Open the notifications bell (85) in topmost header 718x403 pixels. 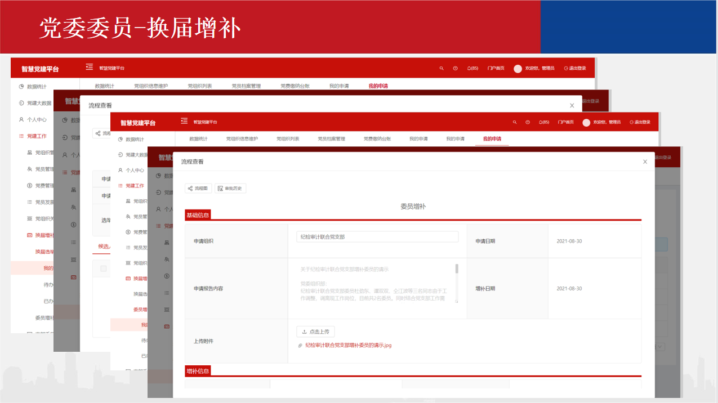[472, 68]
